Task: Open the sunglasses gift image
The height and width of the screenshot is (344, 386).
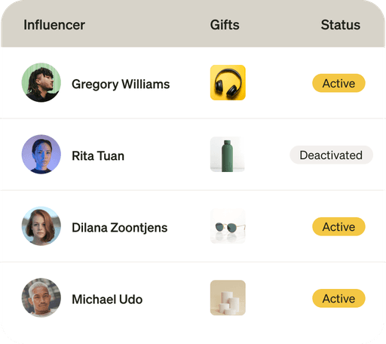Action: pos(228,226)
